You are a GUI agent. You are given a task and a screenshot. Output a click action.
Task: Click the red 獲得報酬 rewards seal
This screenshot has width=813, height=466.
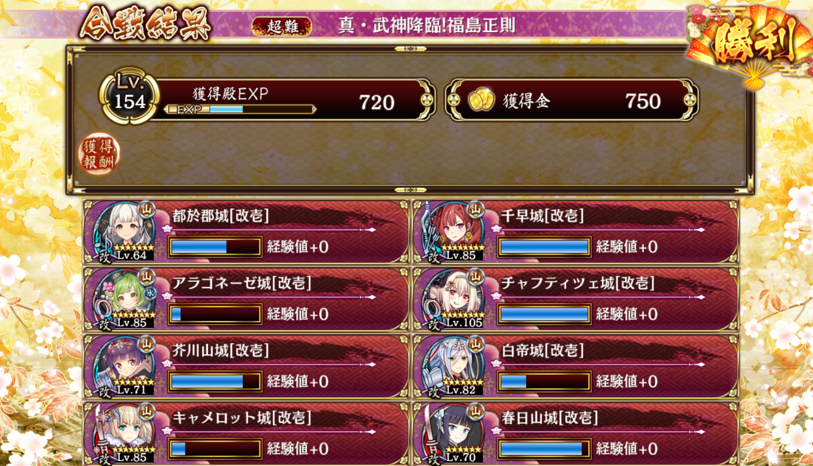click(99, 154)
